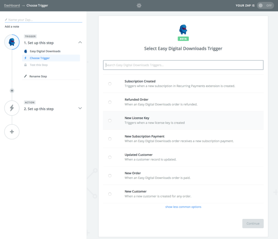Click the TRIGGER label tag
The image size is (278, 239).
click(x=30, y=36)
